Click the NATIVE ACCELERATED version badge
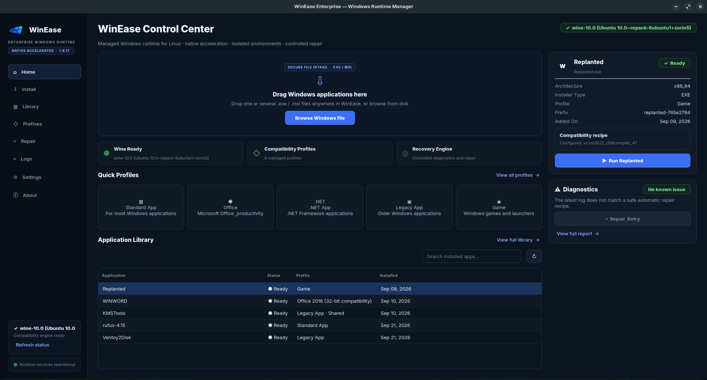 [x=41, y=51]
